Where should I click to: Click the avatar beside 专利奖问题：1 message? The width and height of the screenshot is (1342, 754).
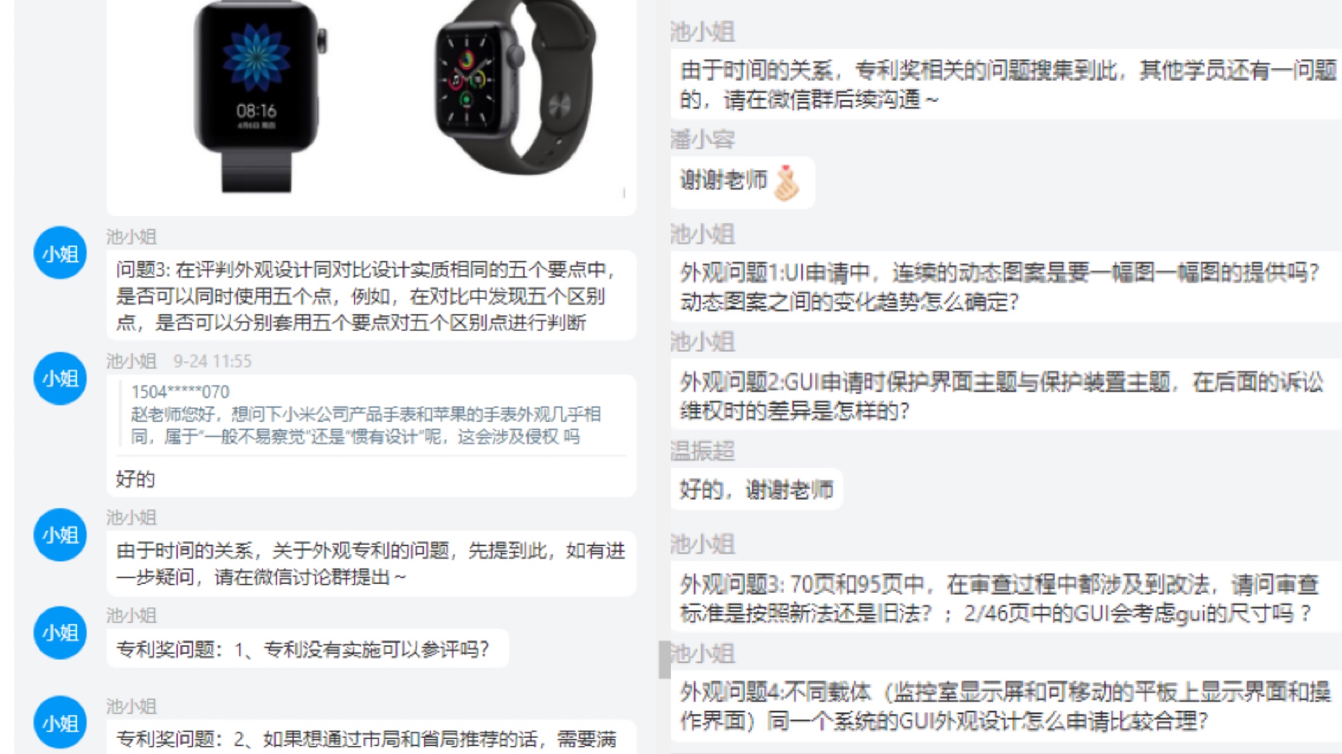[60, 633]
